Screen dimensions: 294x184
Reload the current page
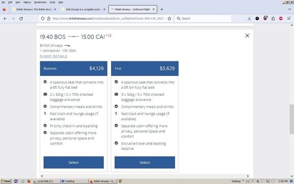pos(21,19)
